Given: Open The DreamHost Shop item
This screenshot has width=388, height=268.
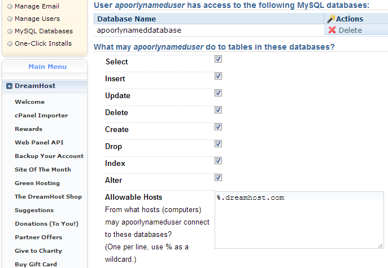Looking at the screenshot, I should pos(48,196).
